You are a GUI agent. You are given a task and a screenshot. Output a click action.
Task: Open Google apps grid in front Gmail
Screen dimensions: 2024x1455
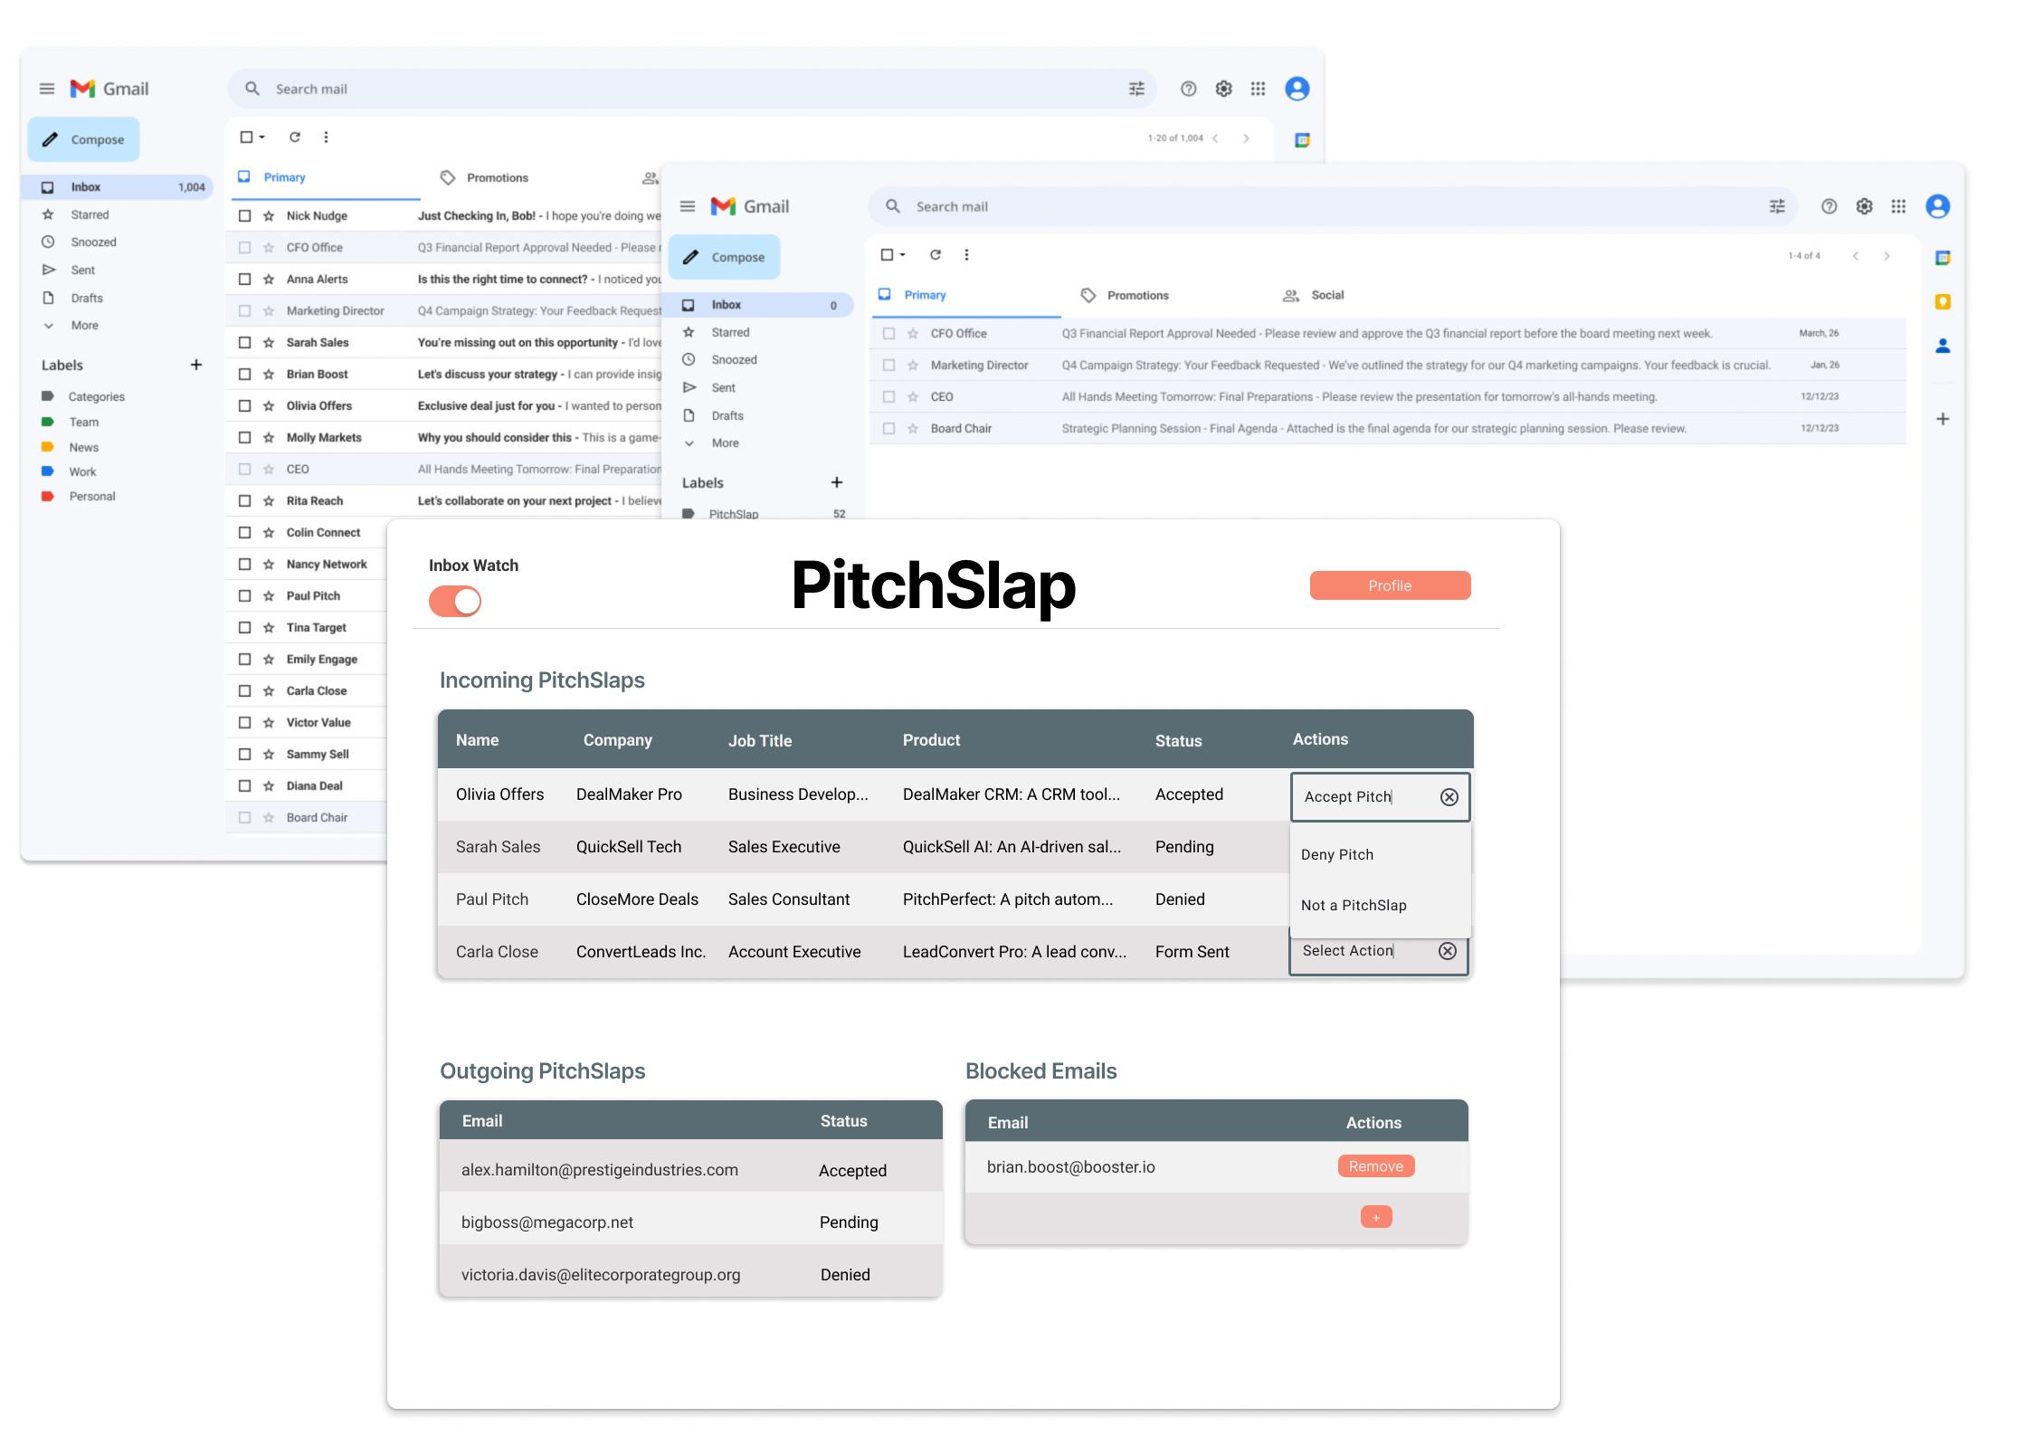pos(1898,206)
